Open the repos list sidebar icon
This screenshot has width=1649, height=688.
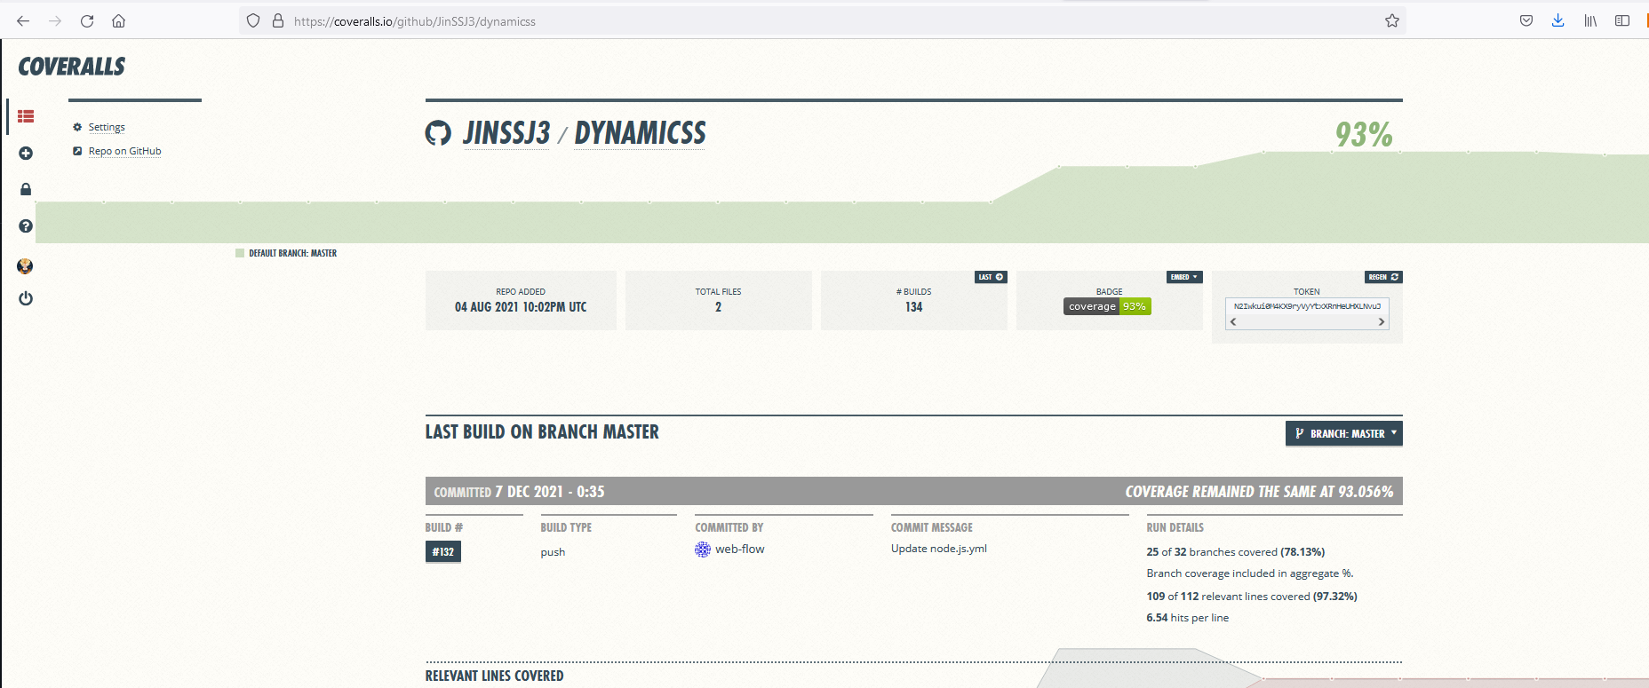point(26,116)
